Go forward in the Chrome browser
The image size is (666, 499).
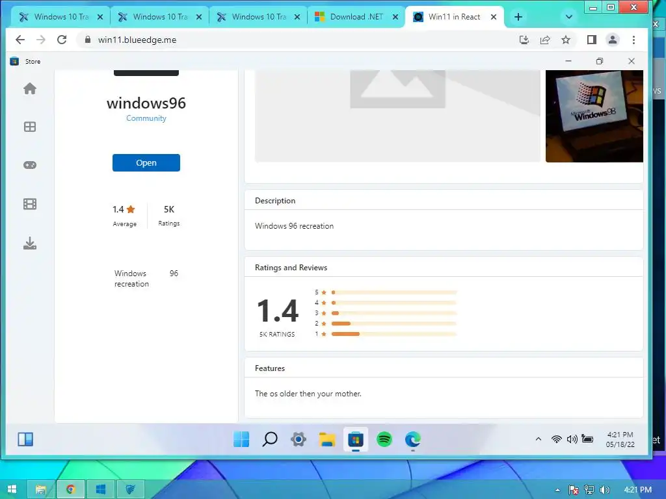(41, 40)
